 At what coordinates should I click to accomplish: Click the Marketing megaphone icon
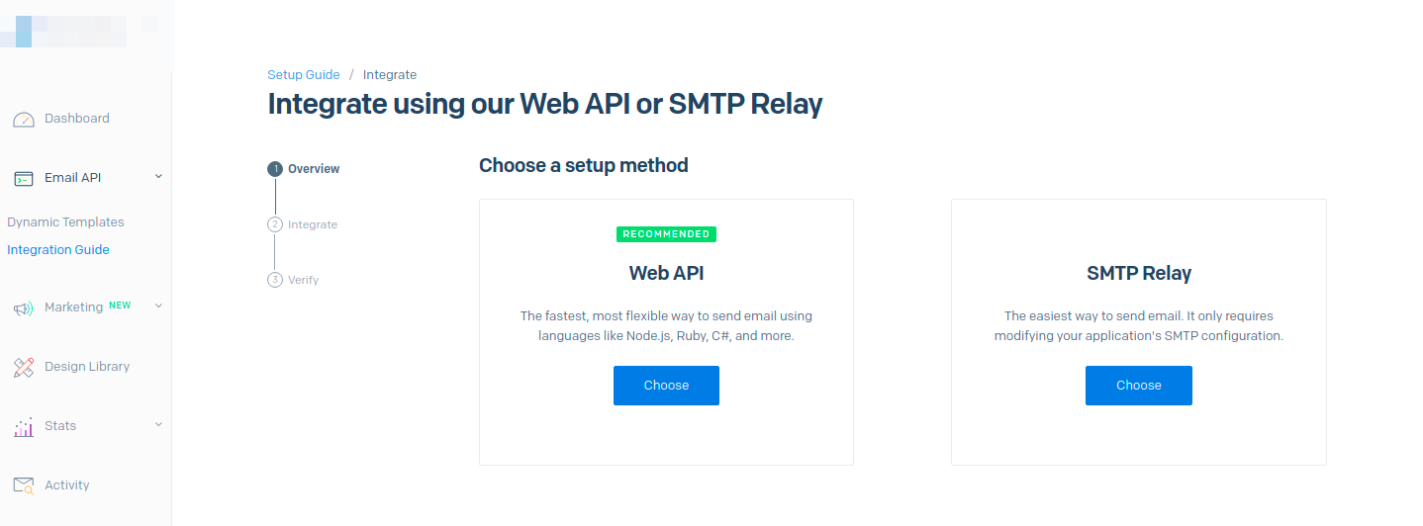[24, 308]
